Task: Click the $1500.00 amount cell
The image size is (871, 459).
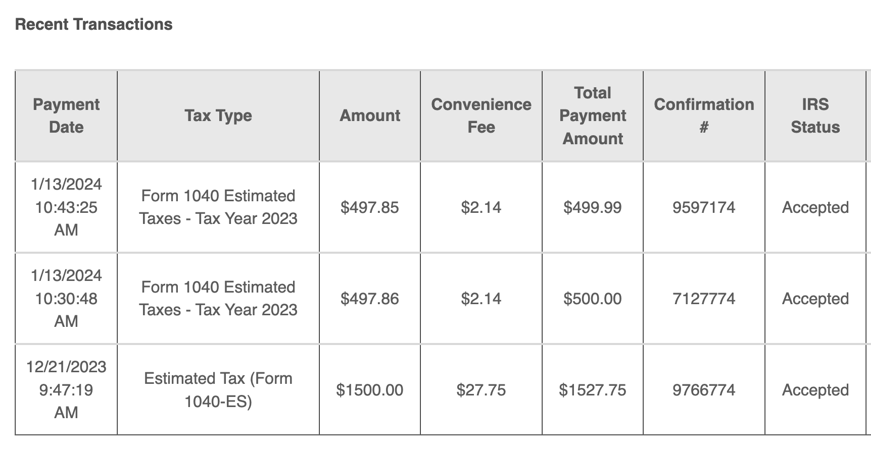Action: [x=370, y=390]
